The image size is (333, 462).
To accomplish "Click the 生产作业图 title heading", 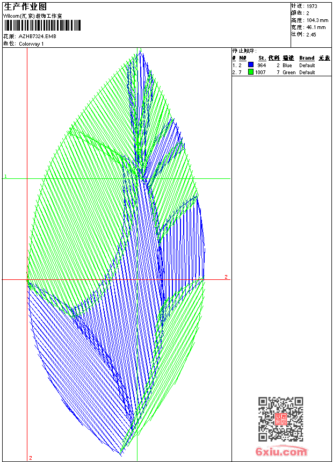I will [25, 6].
